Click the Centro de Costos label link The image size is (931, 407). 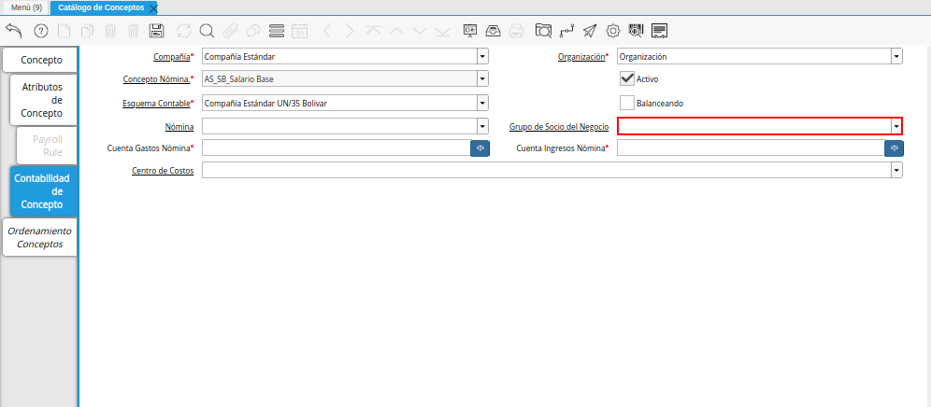click(x=163, y=171)
